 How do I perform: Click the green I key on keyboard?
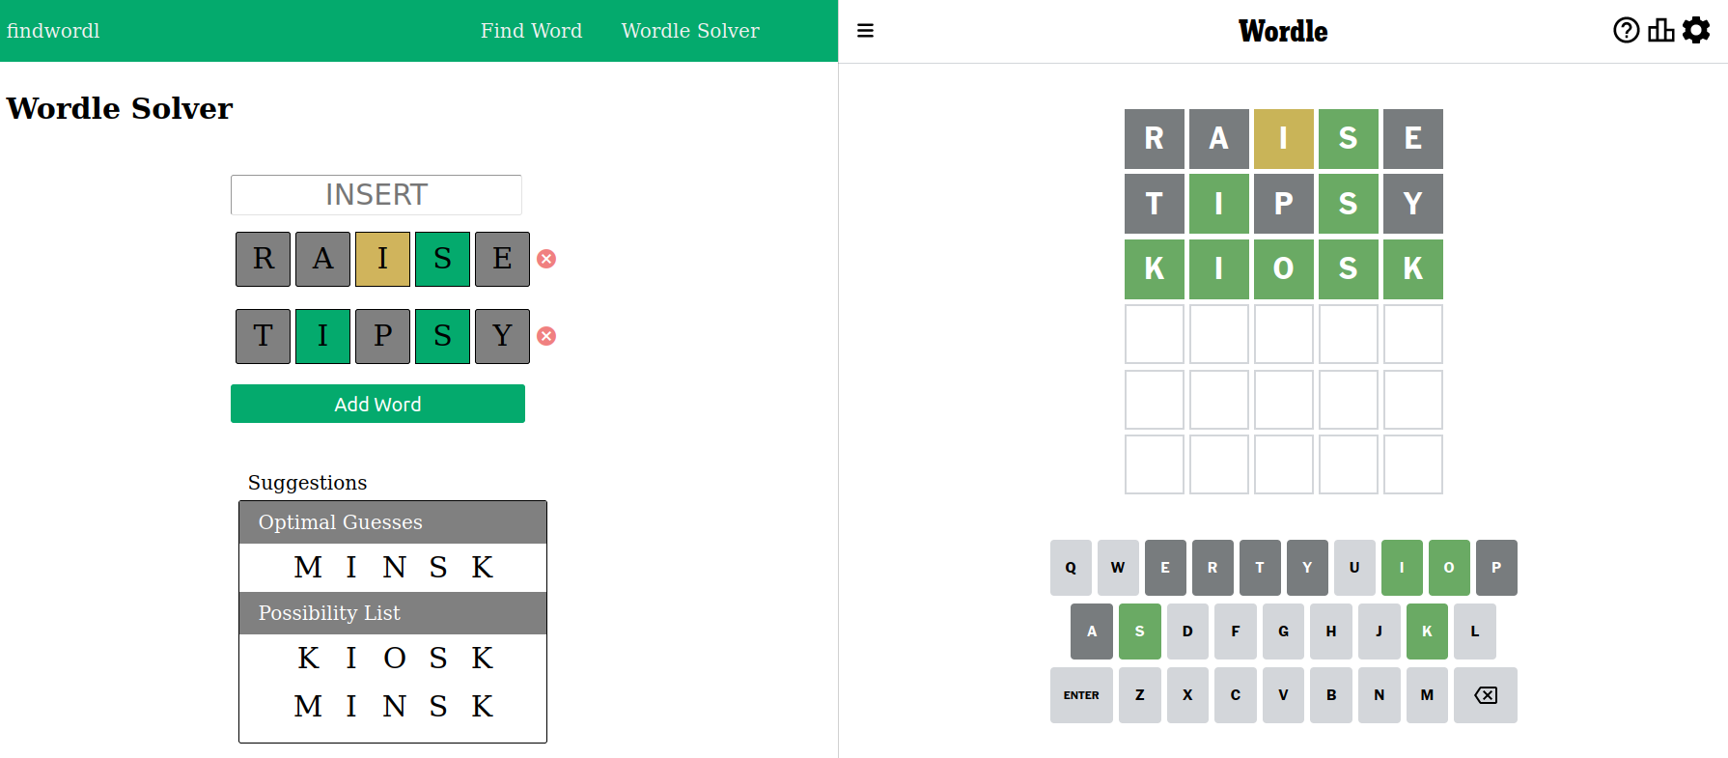pos(1402,568)
